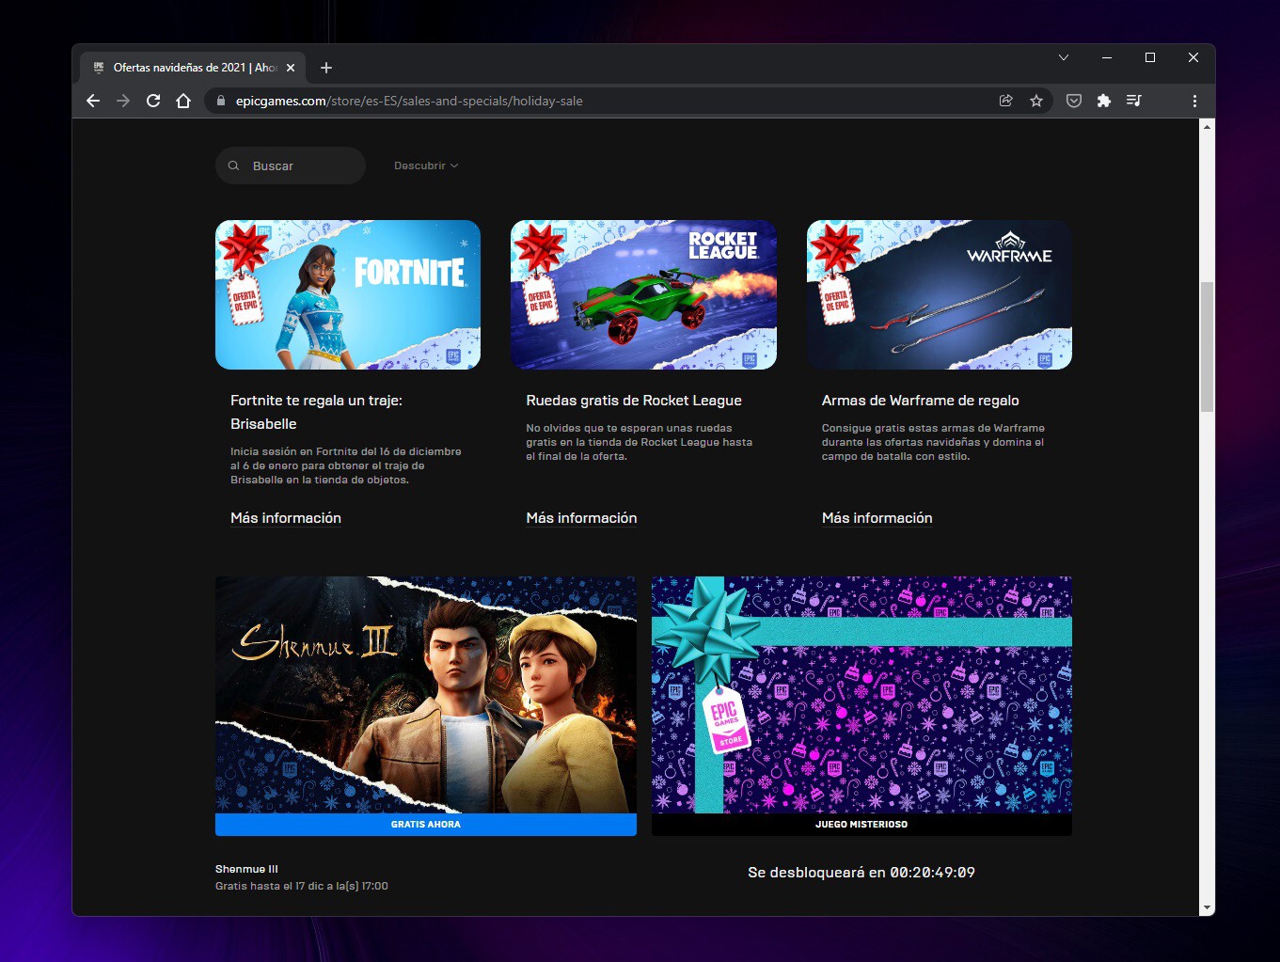The height and width of the screenshot is (962, 1280).
Task: Open the browser home page
Action: (x=183, y=101)
